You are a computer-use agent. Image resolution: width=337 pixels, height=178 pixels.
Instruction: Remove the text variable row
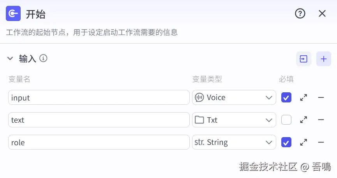point(321,120)
